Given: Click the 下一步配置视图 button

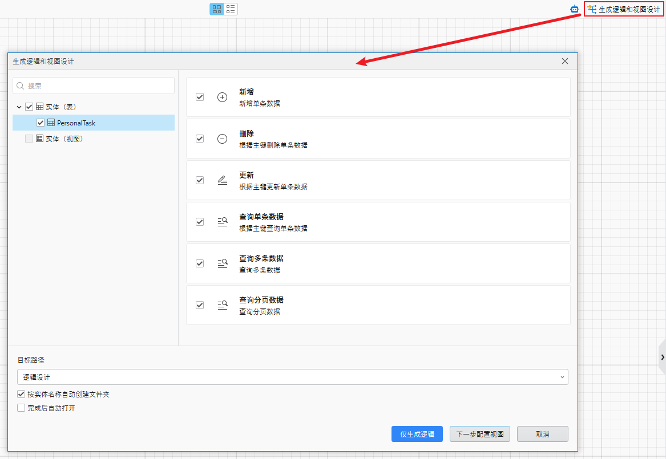Looking at the screenshot, I should click(479, 434).
